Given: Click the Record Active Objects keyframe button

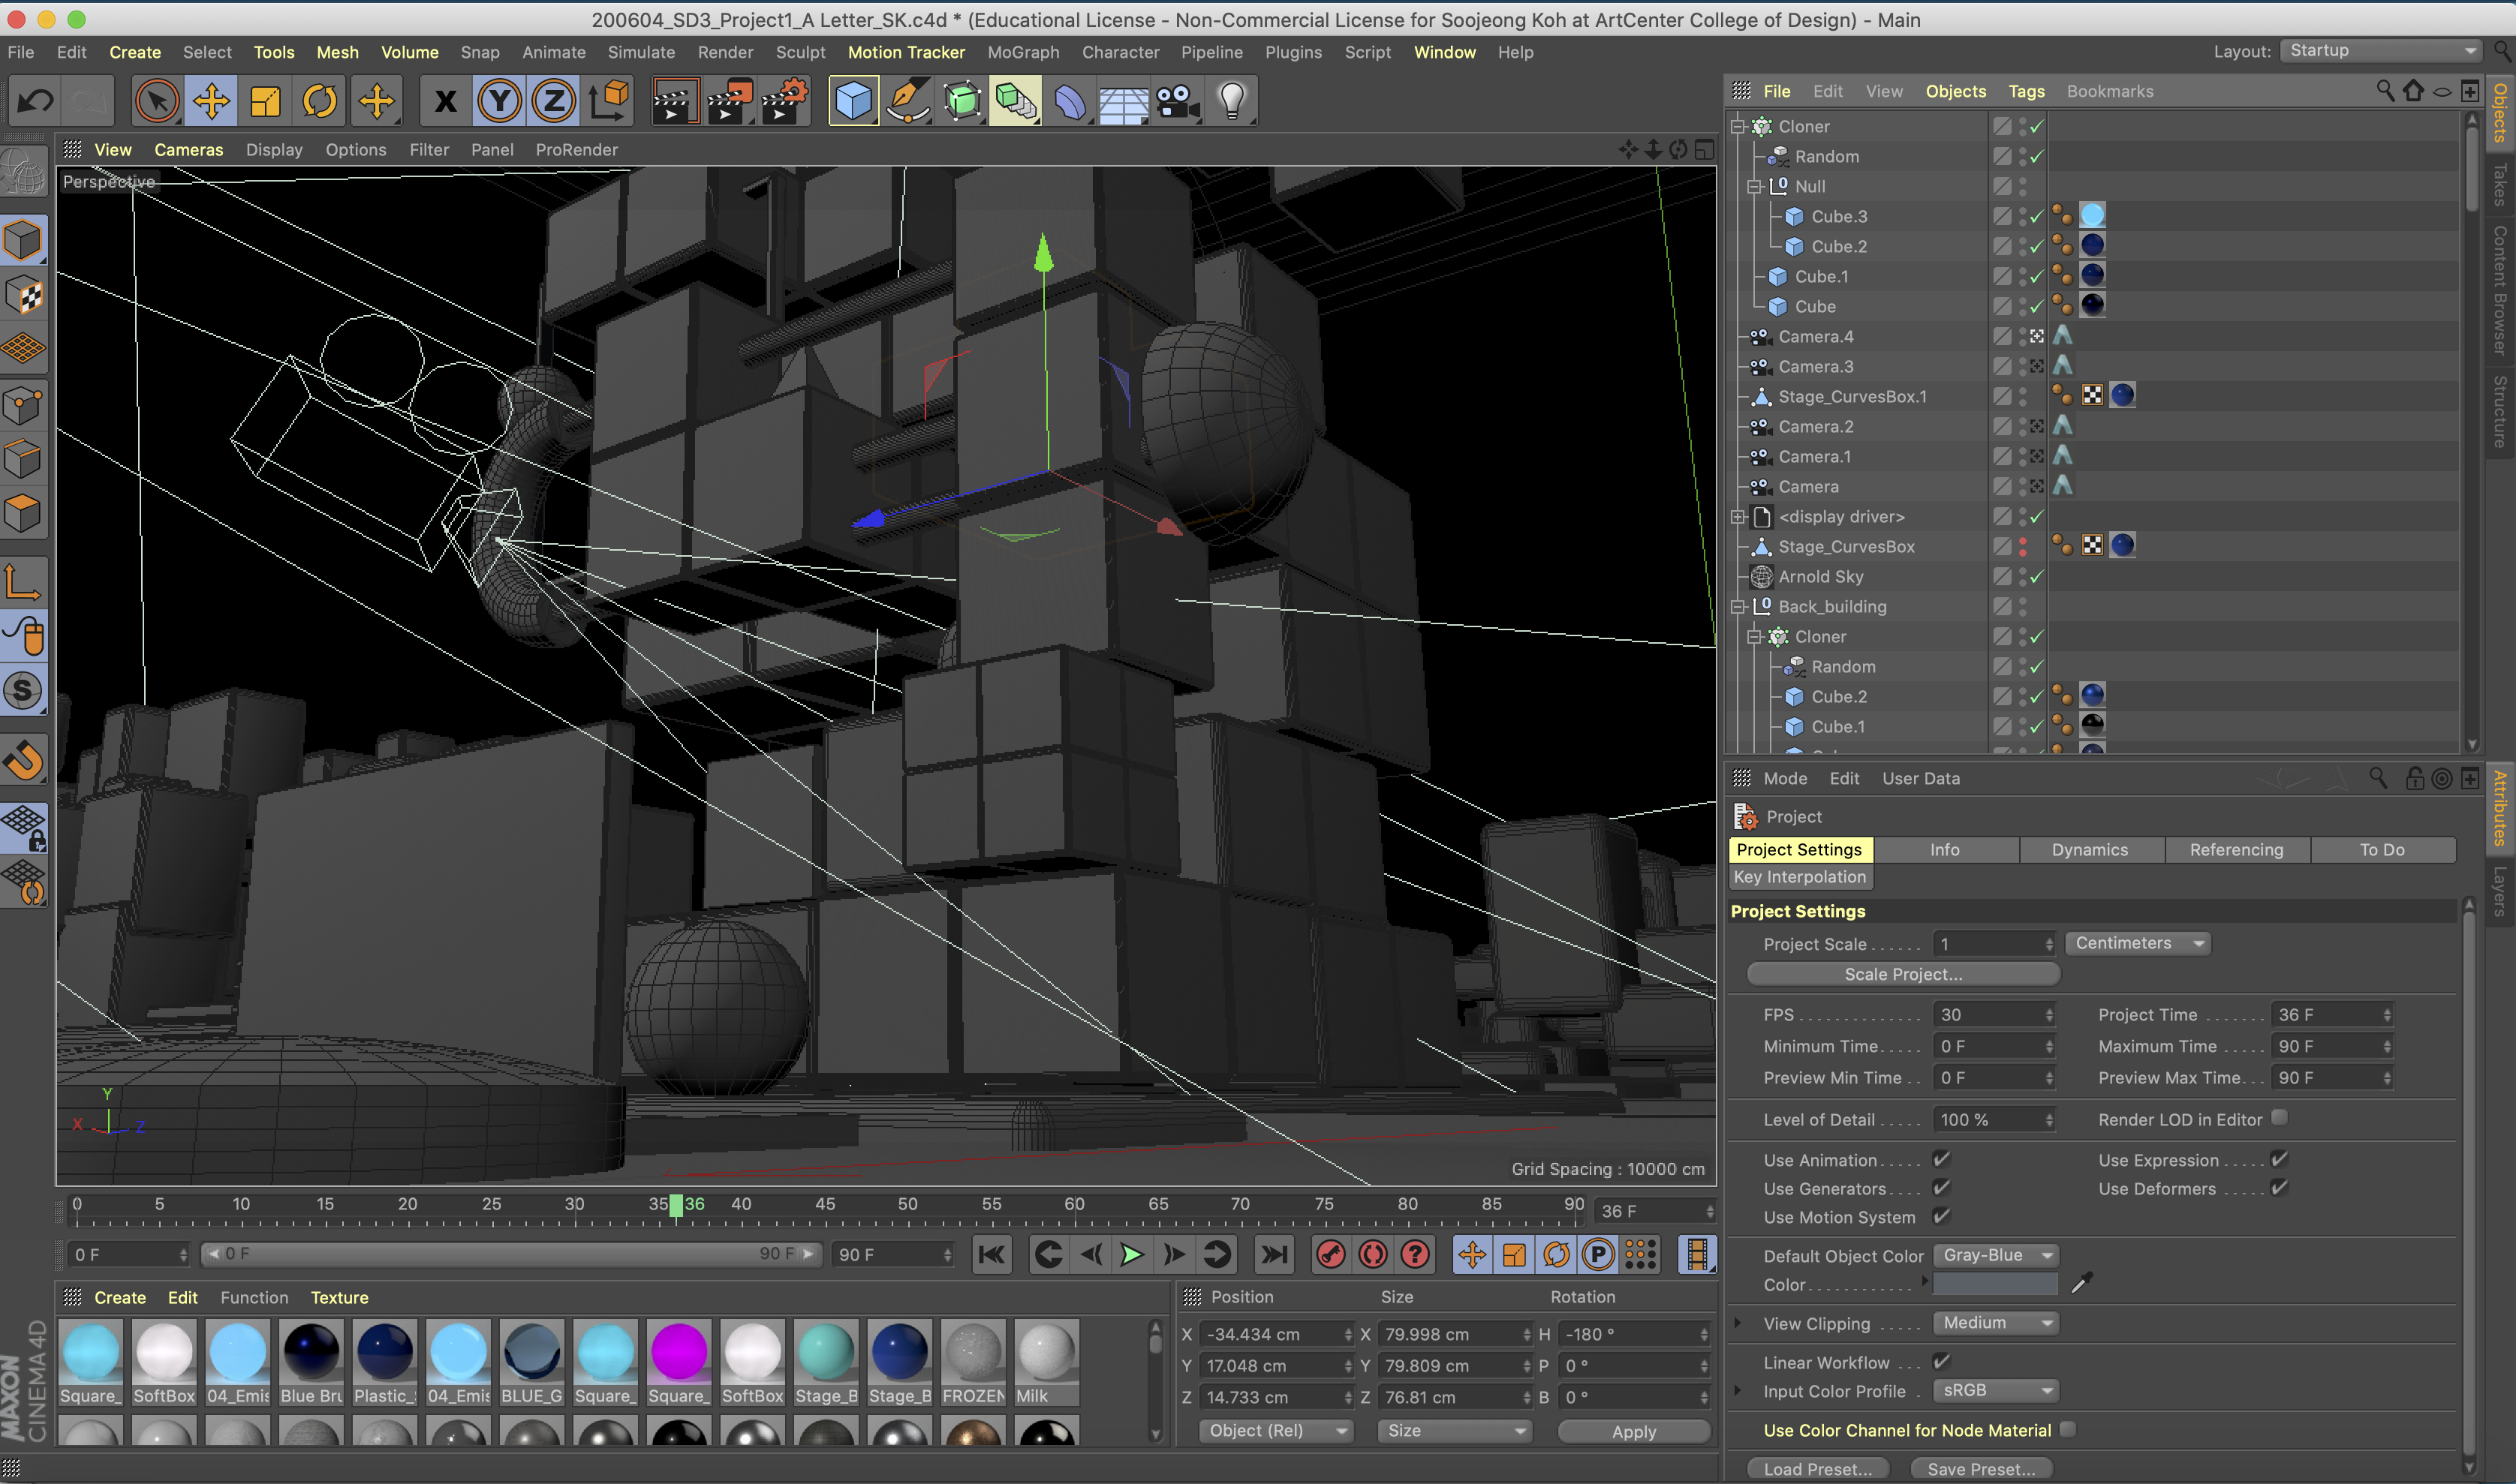Looking at the screenshot, I should [1331, 1254].
